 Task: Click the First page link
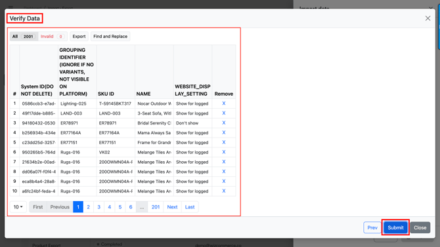coord(38,207)
